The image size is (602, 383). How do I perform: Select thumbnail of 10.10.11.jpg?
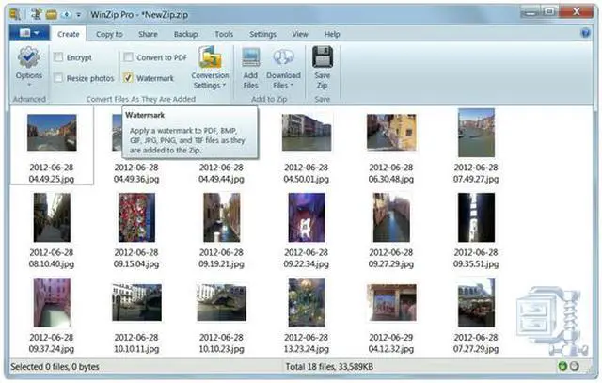click(x=136, y=302)
